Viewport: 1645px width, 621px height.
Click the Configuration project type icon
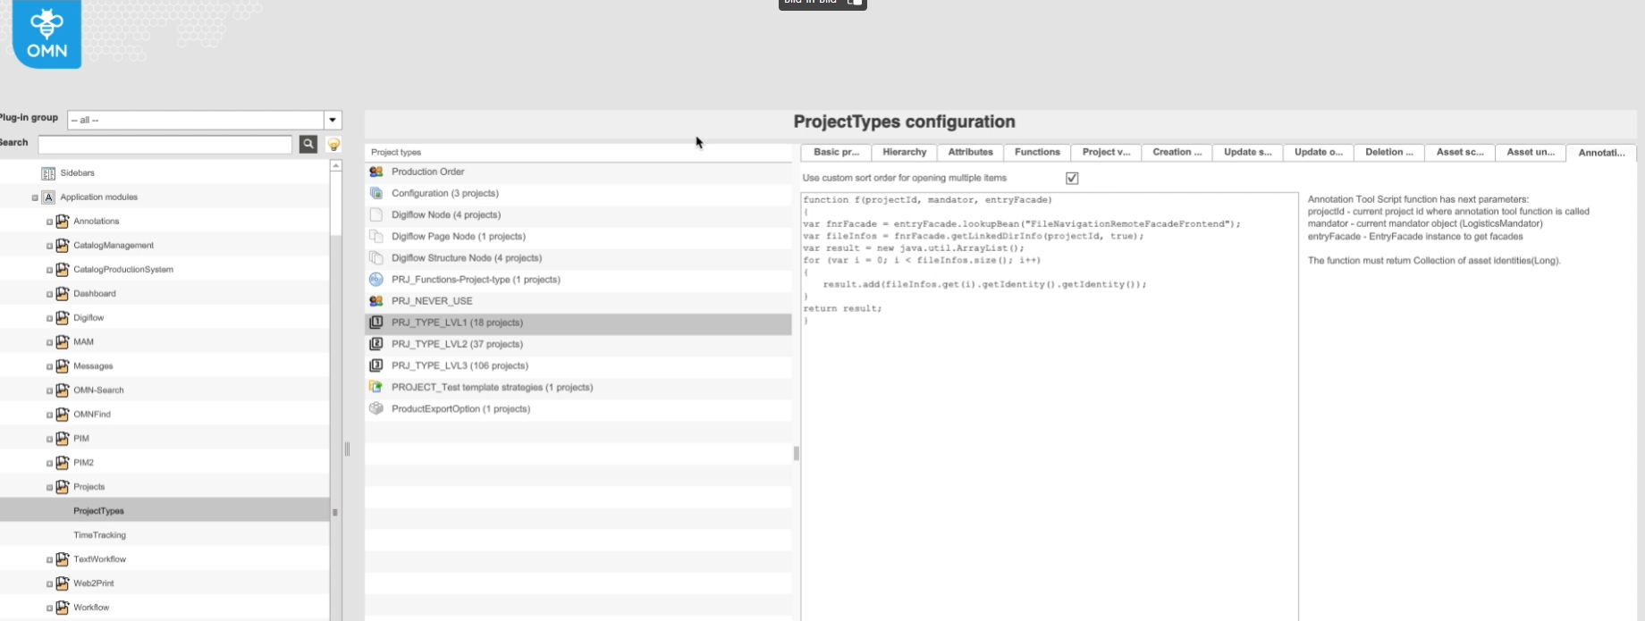click(x=376, y=193)
